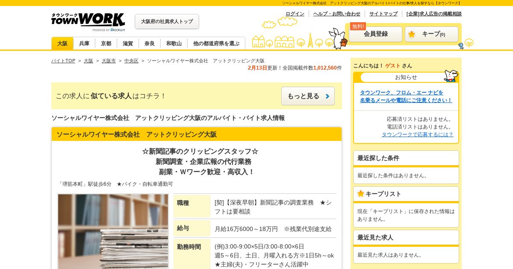Viewport: 513px width, 269px height.
Task: Click the 大阪市 breadcrumb link
Action: coord(109,61)
